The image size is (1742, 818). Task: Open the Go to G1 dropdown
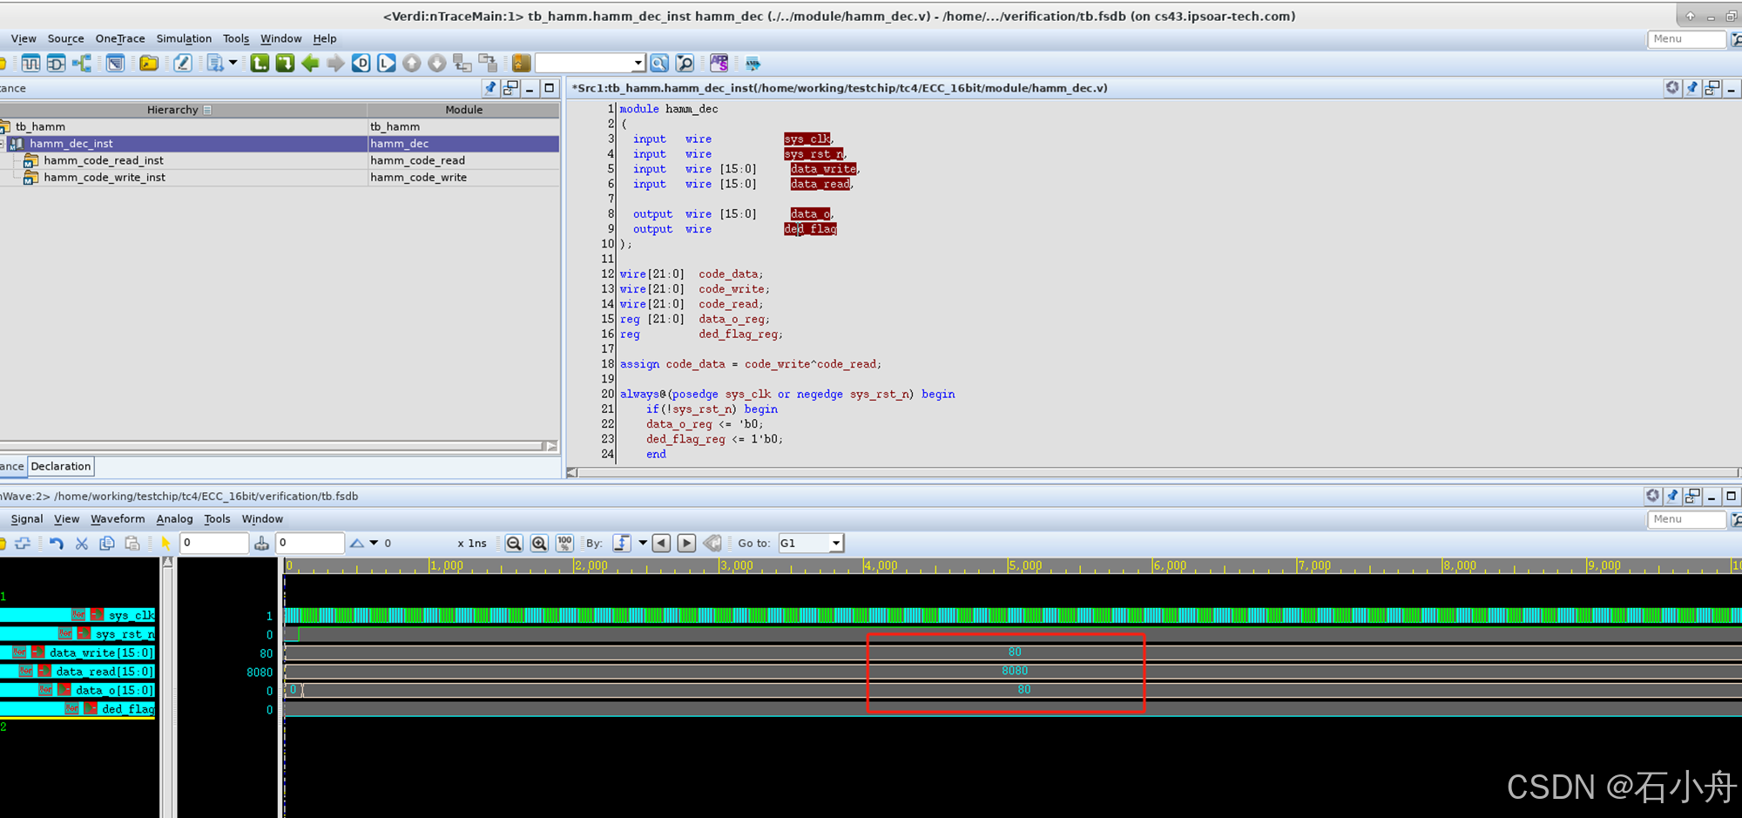click(x=836, y=544)
